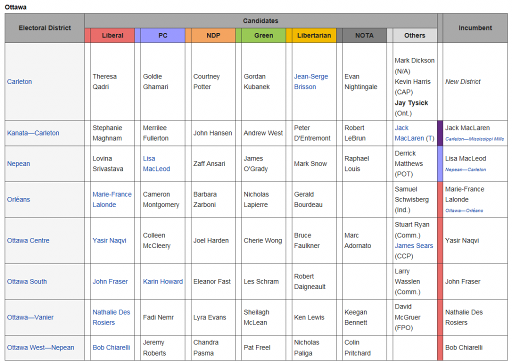The height and width of the screenshot is (363, 512).
Task: Click the purple incumbent colour bar for Kanata—Carleton
Action: (440, 133)
